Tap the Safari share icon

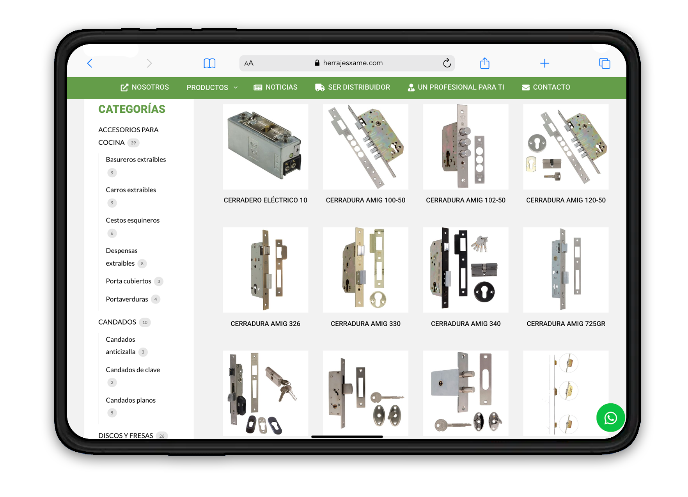click(484, 63)
